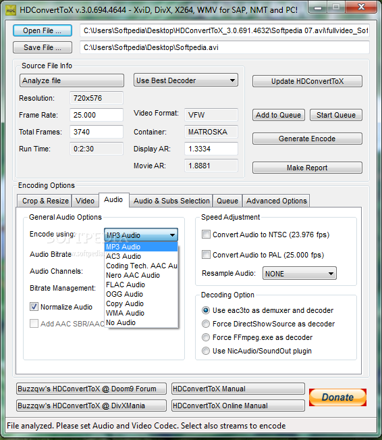Click the Display AR field showing 1.3334
Viewport: 382px width, 440px height.
pyautogui.click(x=211, y=149)
